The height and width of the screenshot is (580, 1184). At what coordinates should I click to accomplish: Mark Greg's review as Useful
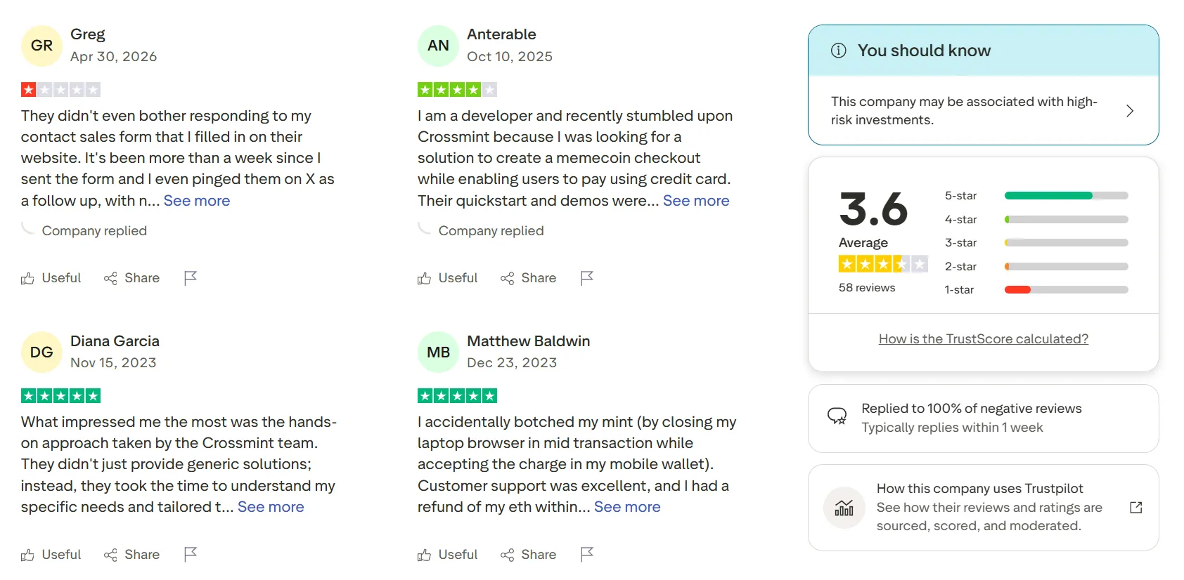[51, 278]
